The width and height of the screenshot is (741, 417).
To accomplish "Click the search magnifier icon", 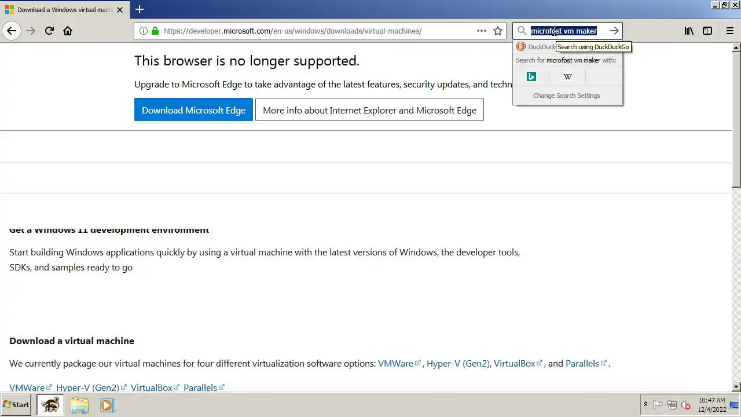I will pos(522,31).
